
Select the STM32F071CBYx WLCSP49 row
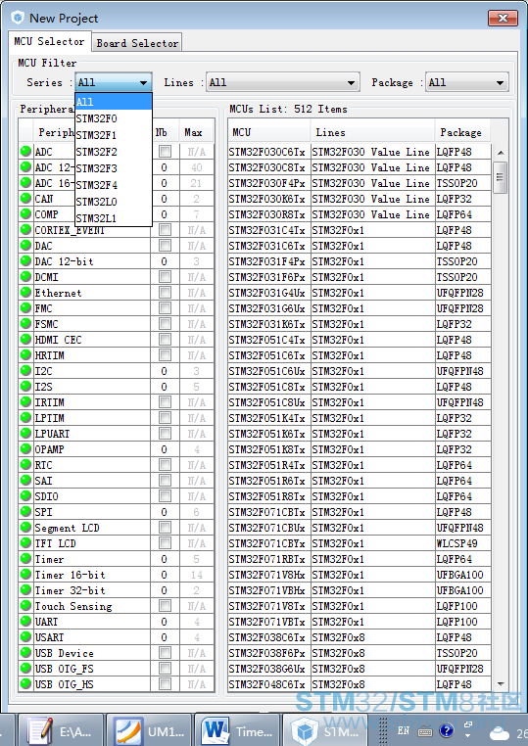click(360, 543)
